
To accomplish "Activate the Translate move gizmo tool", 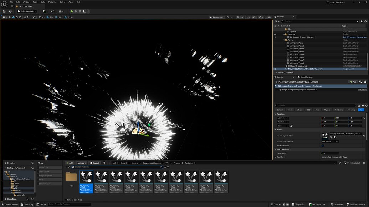I will click(14, 17).
